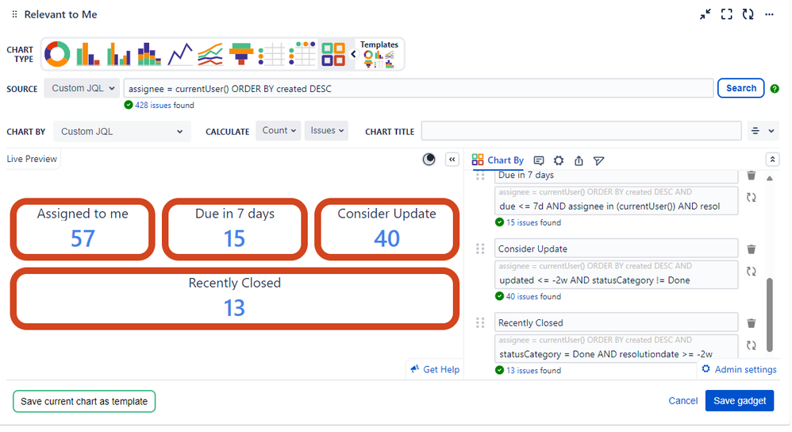The width and height of the screenshot is (792, 432).
Task: Edit the Recently Closed name field
Action: click(616, 322)
